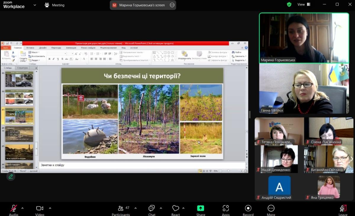Expand the video settings arrow

click(x=50, y=208)
